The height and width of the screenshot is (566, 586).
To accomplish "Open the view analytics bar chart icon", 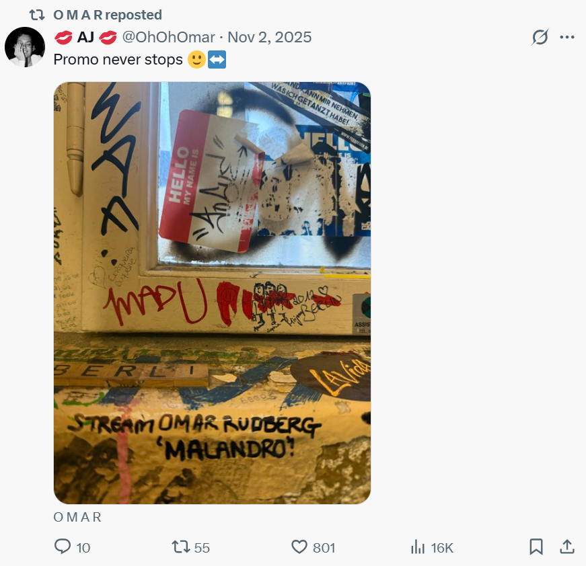I will [x=418, y=547].
